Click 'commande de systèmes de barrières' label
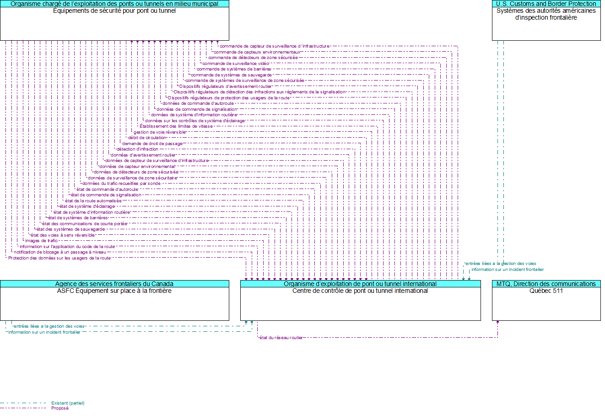Image resolution: width=605 pixels, height=416 pixels. [234, 69]
